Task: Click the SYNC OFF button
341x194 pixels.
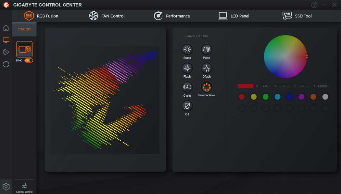Action: point(24,29)
